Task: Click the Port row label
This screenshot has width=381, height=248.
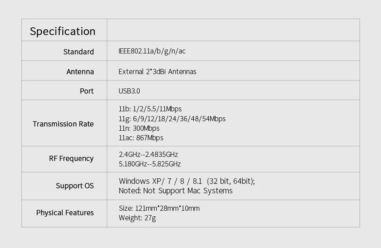Action: point(87,91)
